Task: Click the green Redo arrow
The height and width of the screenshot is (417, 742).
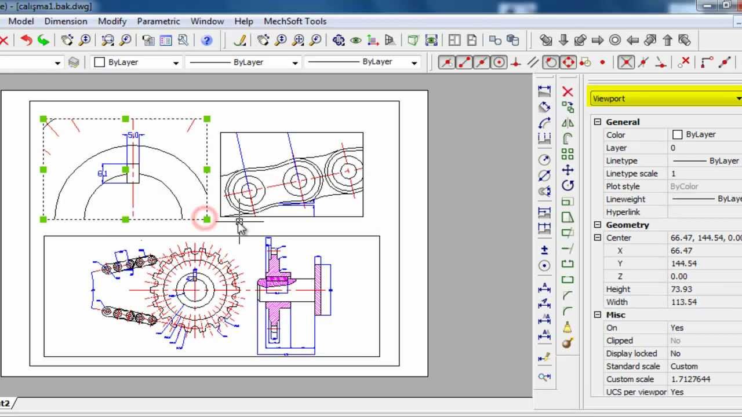Action: click(43, 40)
